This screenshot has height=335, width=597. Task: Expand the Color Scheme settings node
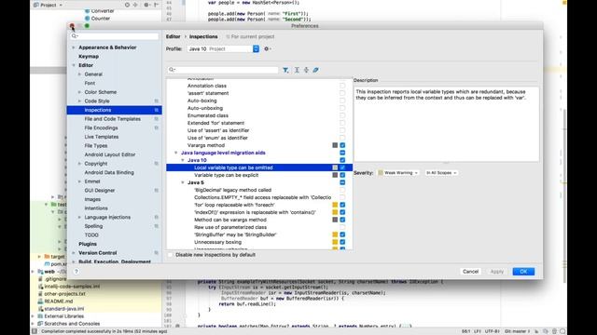click(79, 92)
